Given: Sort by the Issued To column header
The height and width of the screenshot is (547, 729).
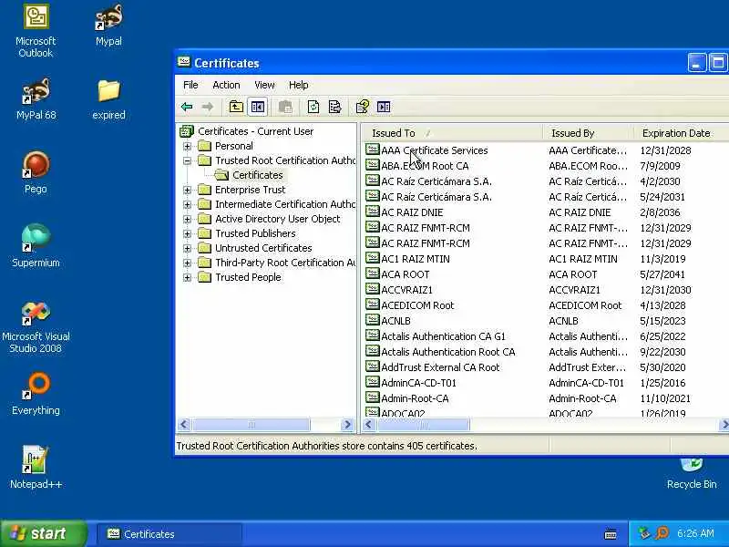Looking at the screenshot, I should (451, 133).
